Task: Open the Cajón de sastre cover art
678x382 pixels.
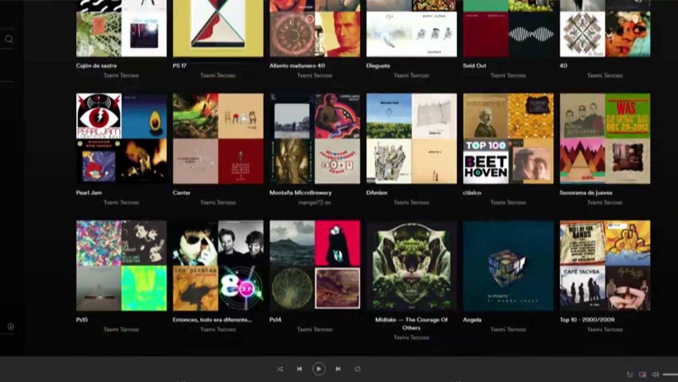Action: tap(122, 28)
